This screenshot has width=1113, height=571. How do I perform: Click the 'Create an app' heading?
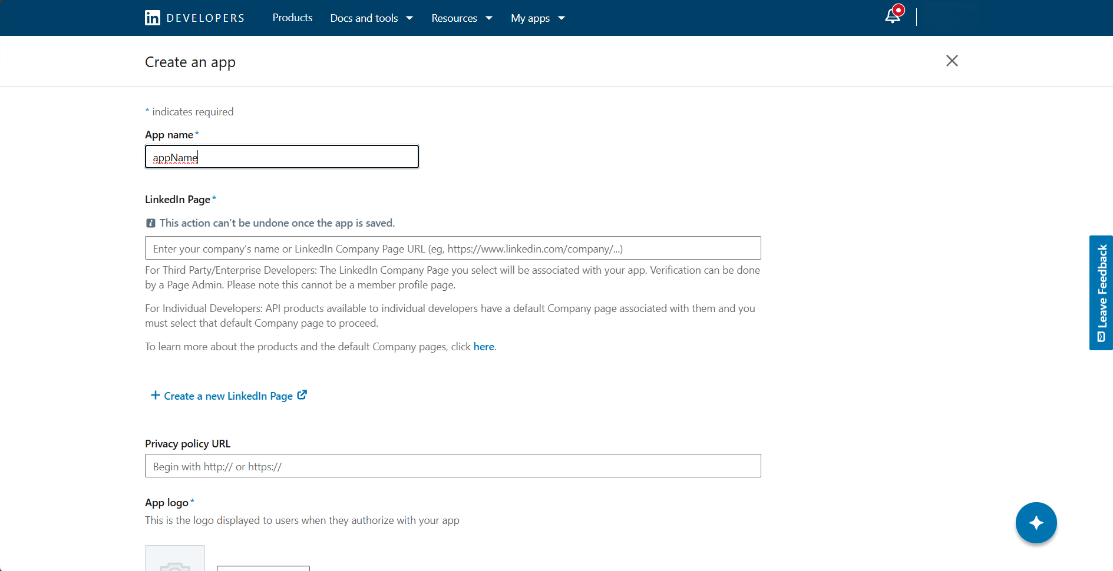click(190, 62)
